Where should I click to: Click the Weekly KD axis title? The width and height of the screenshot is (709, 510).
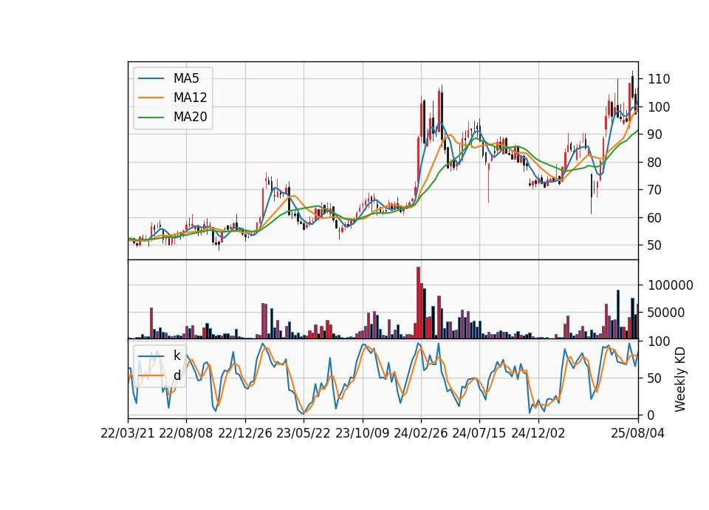[x=680, y=379]
